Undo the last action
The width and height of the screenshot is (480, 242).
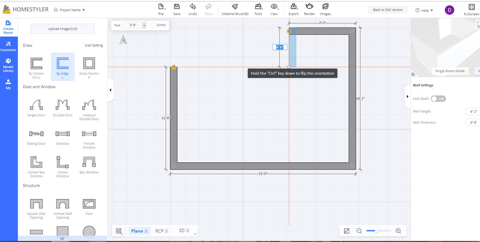(x=192, y=6)
